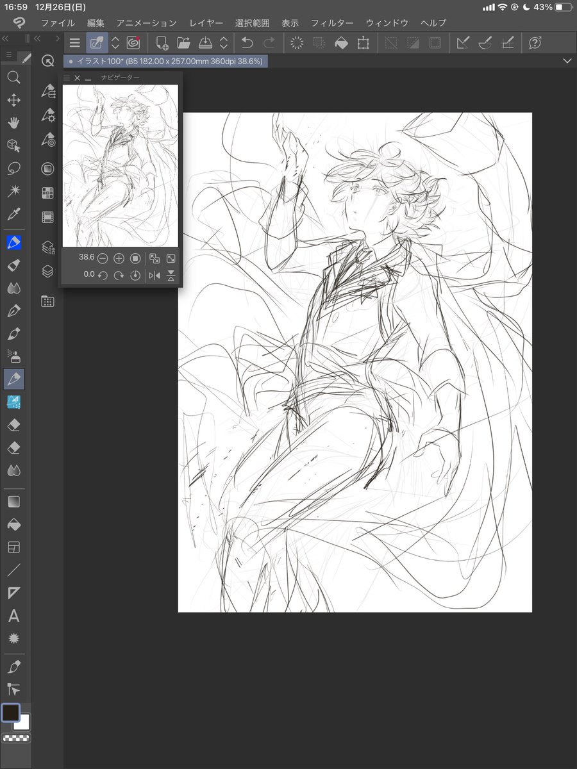Select the transparent color checkerboard
Screen dimensions: 577x769
pyautogui.click(x=16, y=738)
